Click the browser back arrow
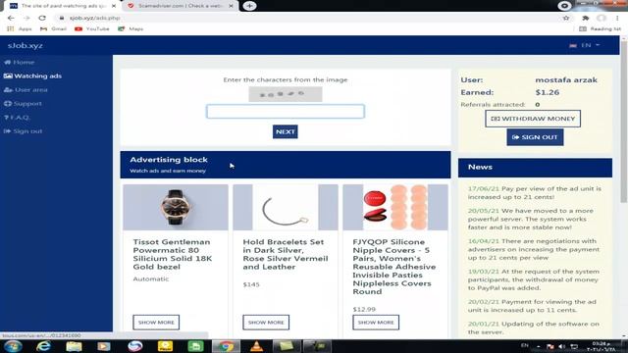Screen dimensions: 628x353 pos(11,18)
